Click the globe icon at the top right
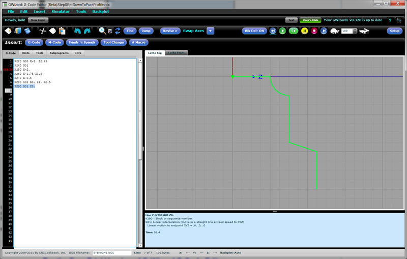This screenshot has width=407, height=259. click(399, 20)
